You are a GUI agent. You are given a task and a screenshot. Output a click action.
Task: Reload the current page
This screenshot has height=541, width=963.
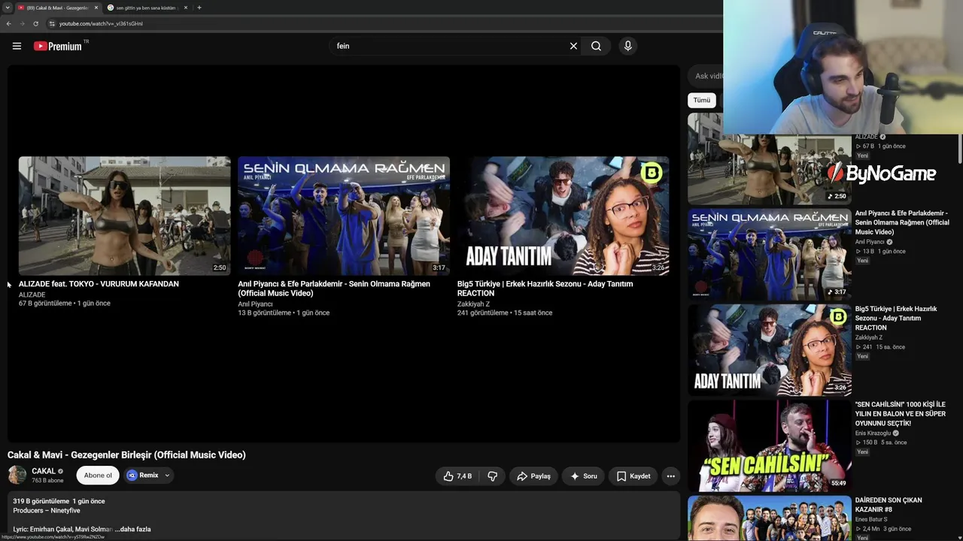[35, 23]
